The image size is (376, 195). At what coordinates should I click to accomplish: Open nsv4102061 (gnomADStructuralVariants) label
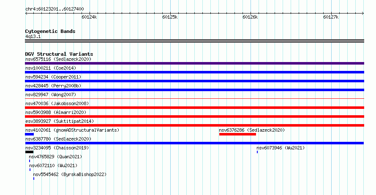(72, 130)
